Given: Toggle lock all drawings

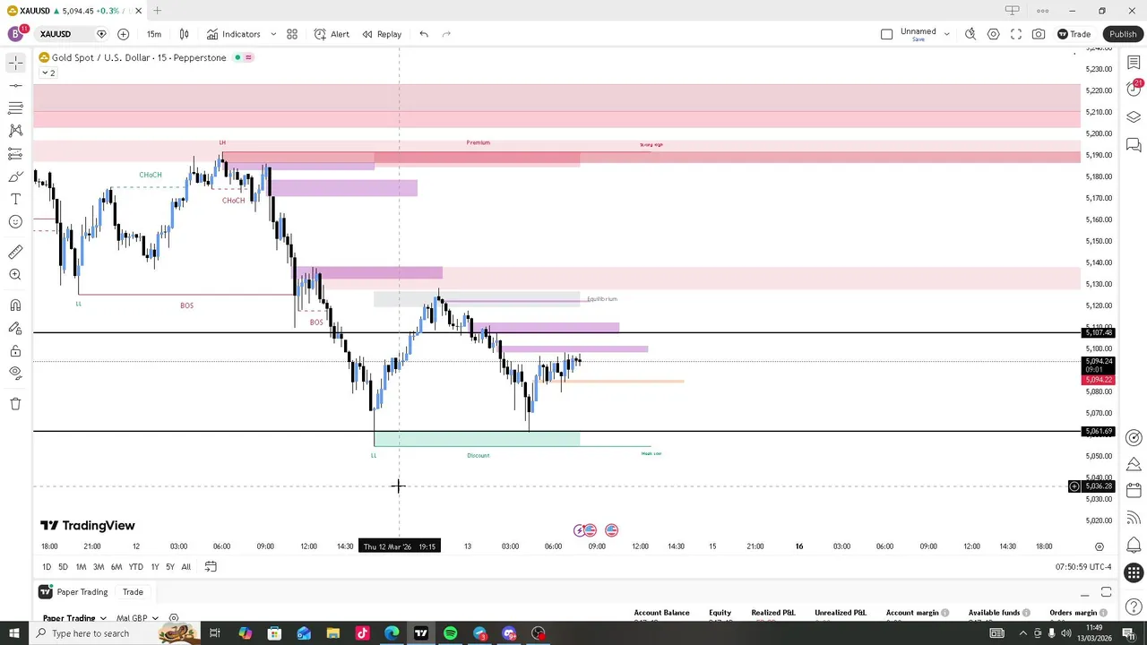Looking at the screenshot, I should pos(15,351).
